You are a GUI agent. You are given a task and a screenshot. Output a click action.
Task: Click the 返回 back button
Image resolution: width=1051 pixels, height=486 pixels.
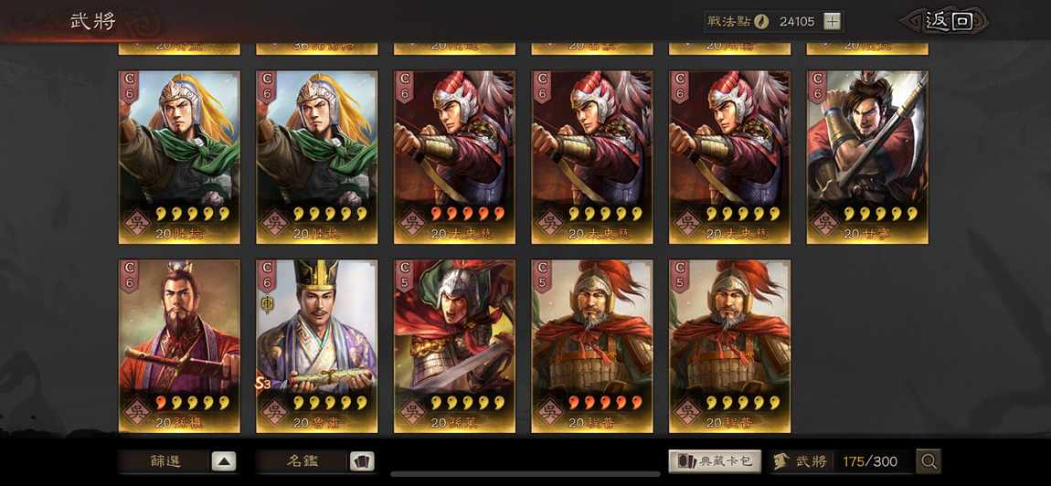click(948, 21)
